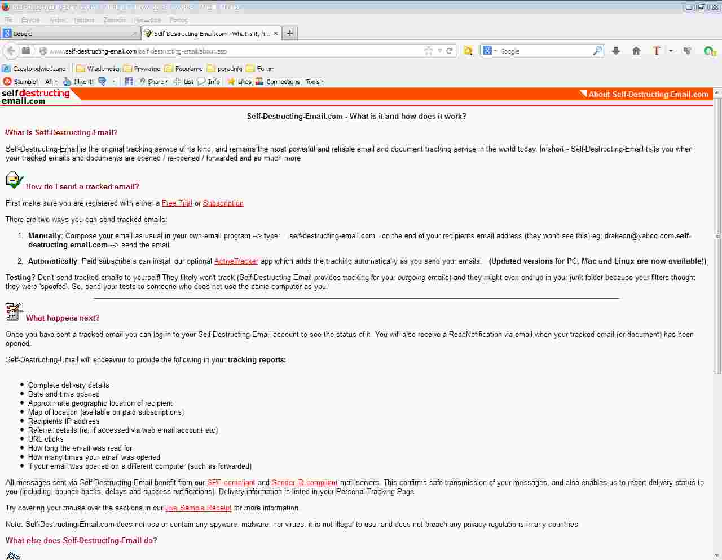
Task: Click the checkmark email icon beside How do I send
Action: [x=14, y=180]
